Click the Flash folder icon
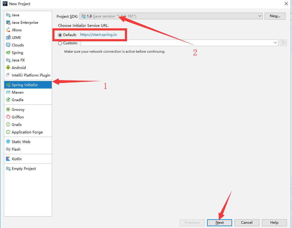 [x=8, y=149]
